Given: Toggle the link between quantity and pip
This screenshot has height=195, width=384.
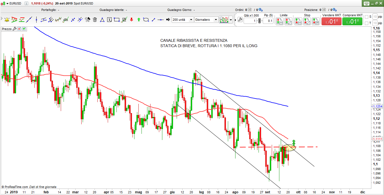Looking at the screenshot, I should [259, 21].
